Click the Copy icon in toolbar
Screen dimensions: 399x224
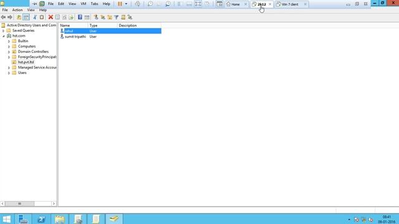pos(42,17)
